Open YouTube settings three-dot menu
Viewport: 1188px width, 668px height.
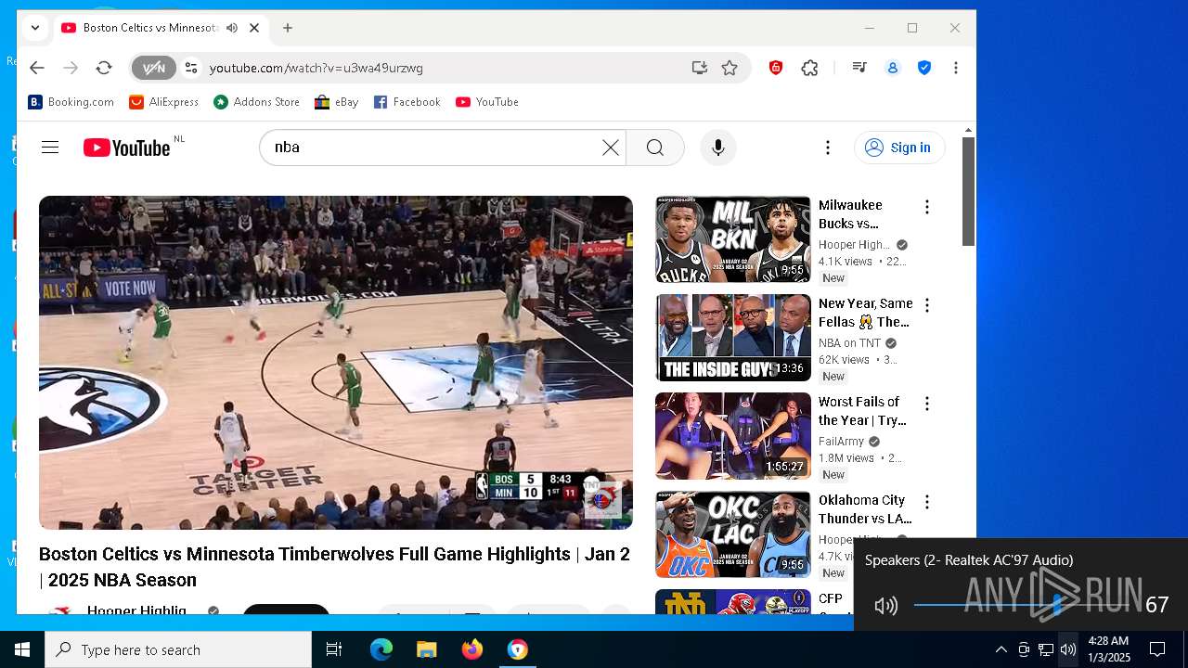(x=827, y=148)
